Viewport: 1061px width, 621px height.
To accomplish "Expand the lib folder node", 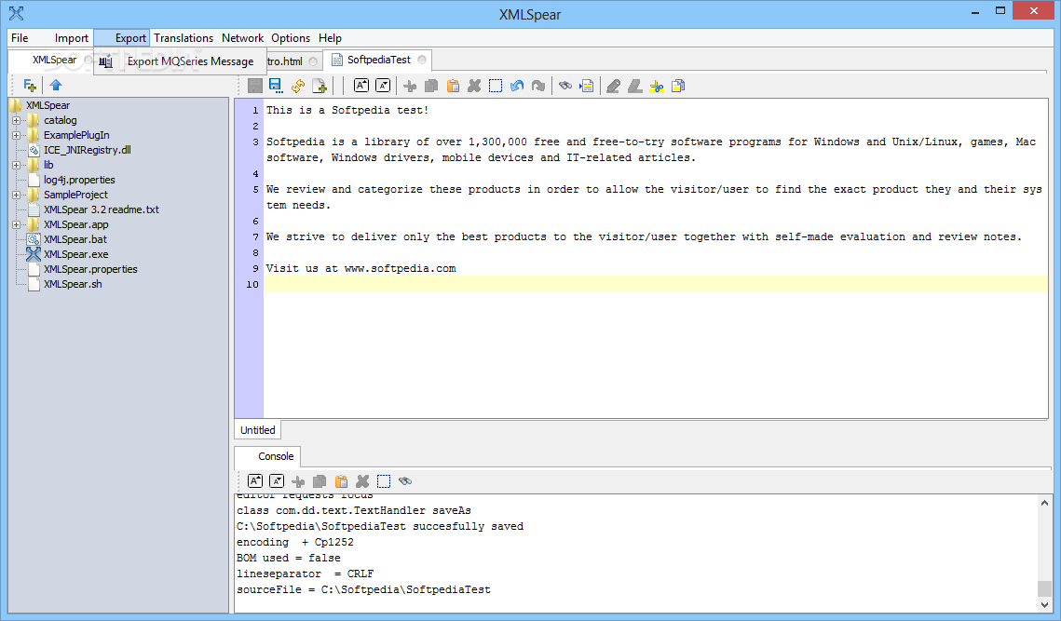I will 16,165.
